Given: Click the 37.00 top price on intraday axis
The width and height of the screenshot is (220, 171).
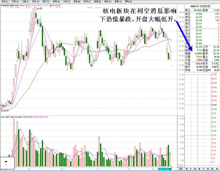Looking at the screenshot, I should [x=214, y=75].
